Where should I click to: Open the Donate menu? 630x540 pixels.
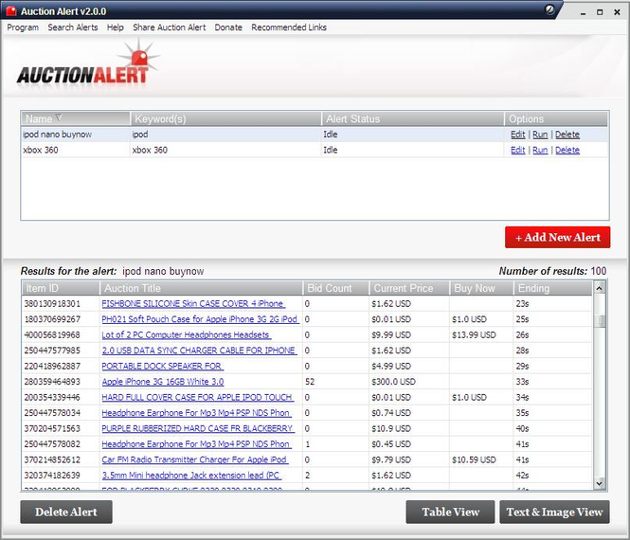point(228,27)
